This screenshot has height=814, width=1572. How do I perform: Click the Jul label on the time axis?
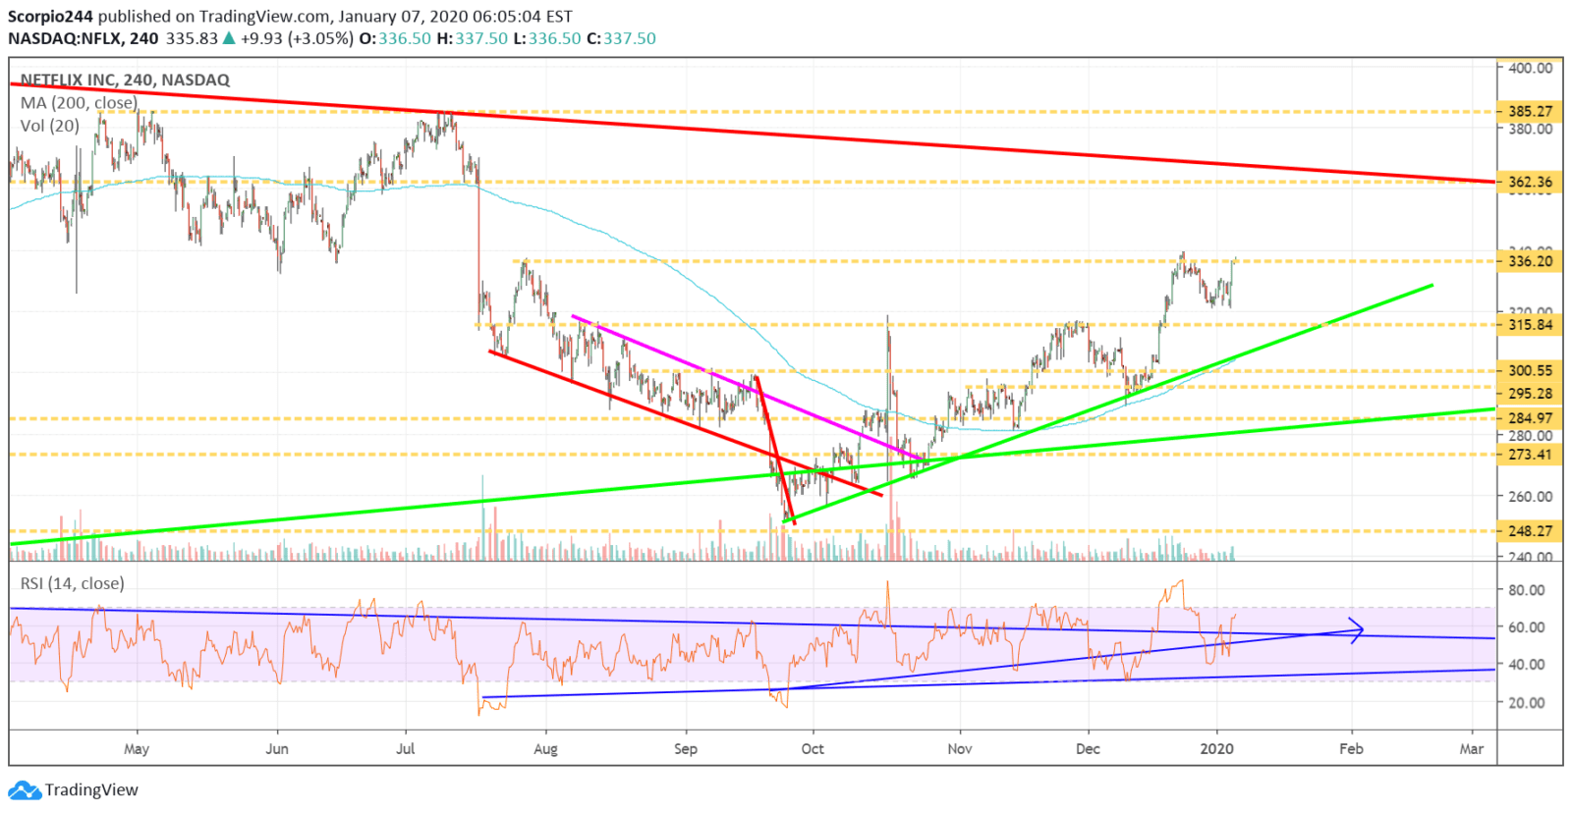pyautogui.click(x=405, y=748)
